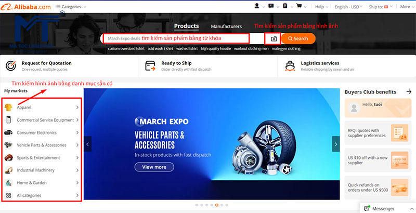Click the camera image search icon
The image size is (416, 213).
pos(274,39)
